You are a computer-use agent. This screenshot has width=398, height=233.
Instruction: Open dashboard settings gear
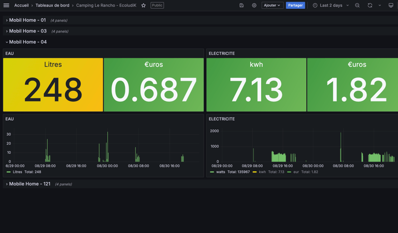(x=254, y=5)
